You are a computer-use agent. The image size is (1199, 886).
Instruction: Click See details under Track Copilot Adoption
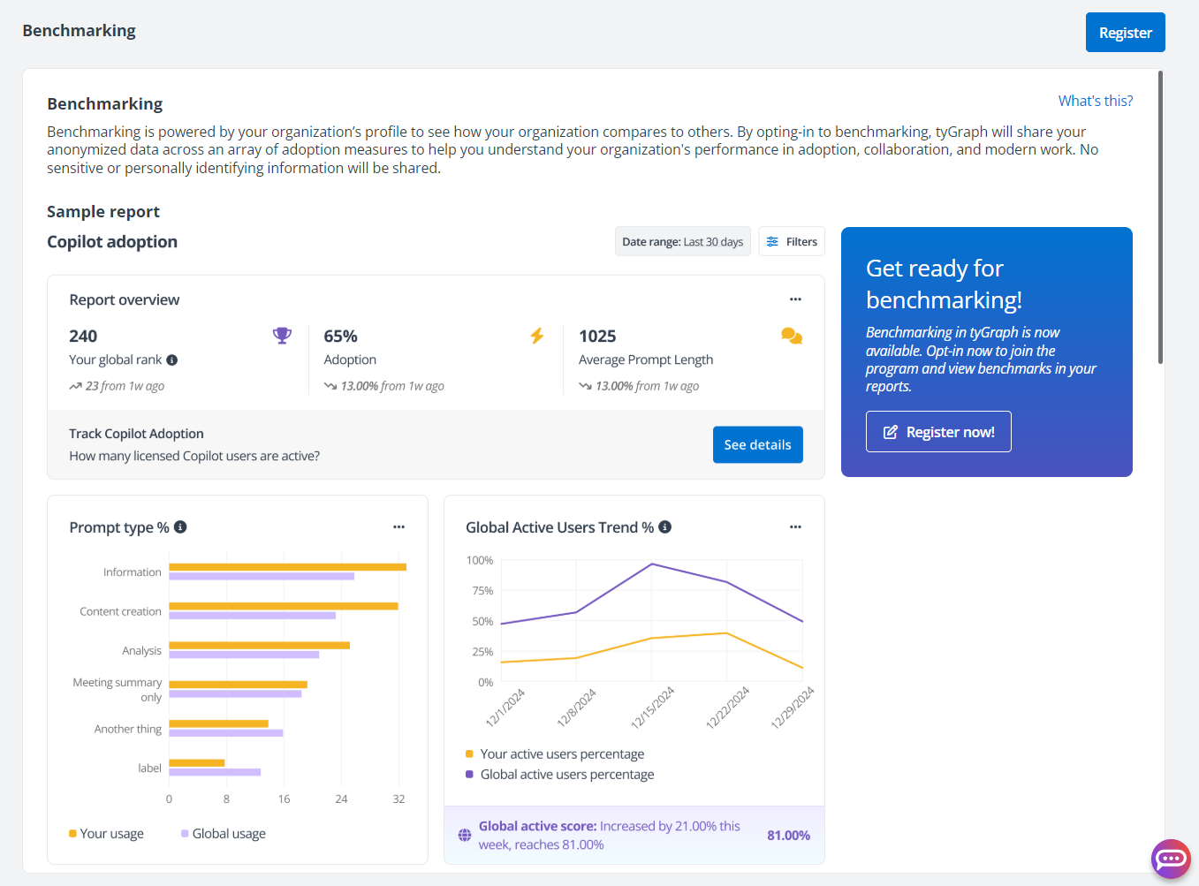click(757, 444)
